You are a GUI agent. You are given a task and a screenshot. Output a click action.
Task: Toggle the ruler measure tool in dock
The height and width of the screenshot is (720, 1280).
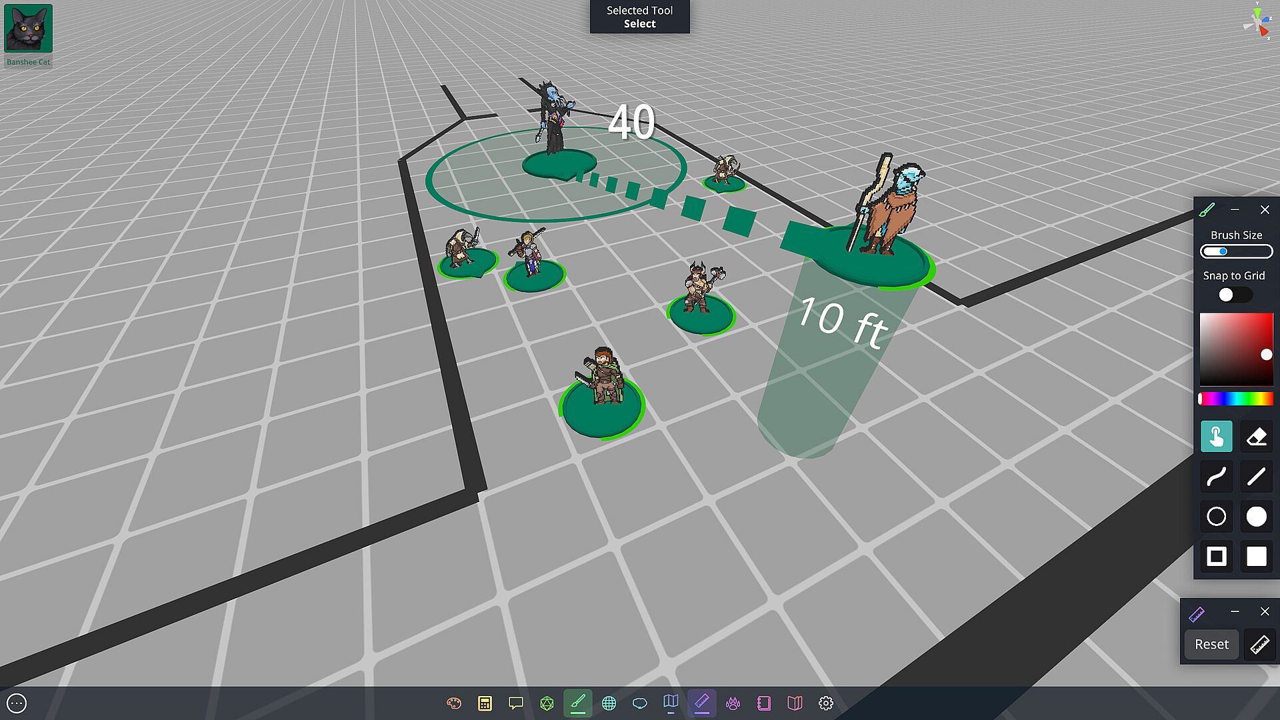point(701,703)
